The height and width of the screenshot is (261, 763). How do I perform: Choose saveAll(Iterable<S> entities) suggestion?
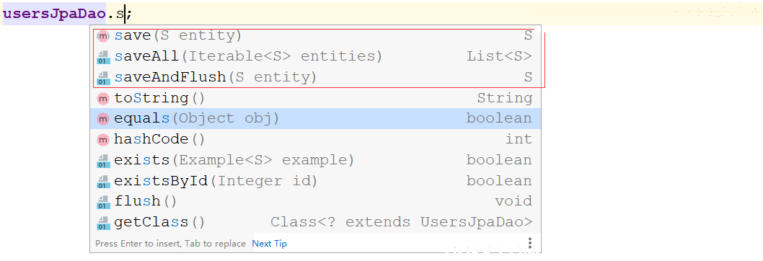315,56
